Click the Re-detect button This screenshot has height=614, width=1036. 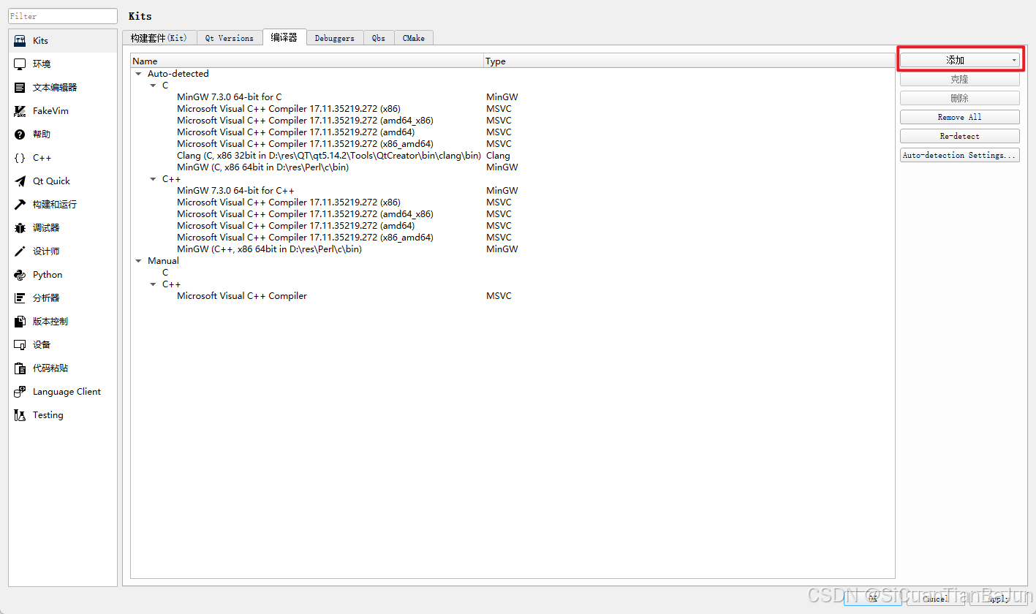coord(959,135)
